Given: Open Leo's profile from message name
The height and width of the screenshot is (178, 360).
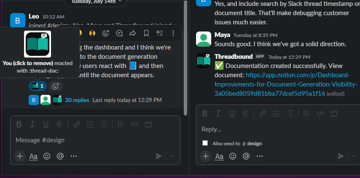Looking at the screenshot, I should pyautogui.click(x=34, y=16).
